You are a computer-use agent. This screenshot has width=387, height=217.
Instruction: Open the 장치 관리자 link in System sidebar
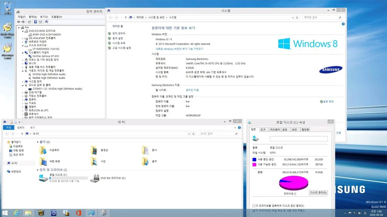click(x=119, y=34)
